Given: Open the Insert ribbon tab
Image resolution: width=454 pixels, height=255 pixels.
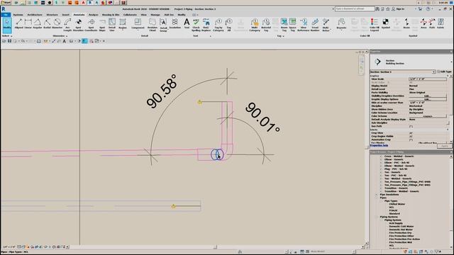Looking at the screenshot, I should pyautogui.click(x=66, y=15).
